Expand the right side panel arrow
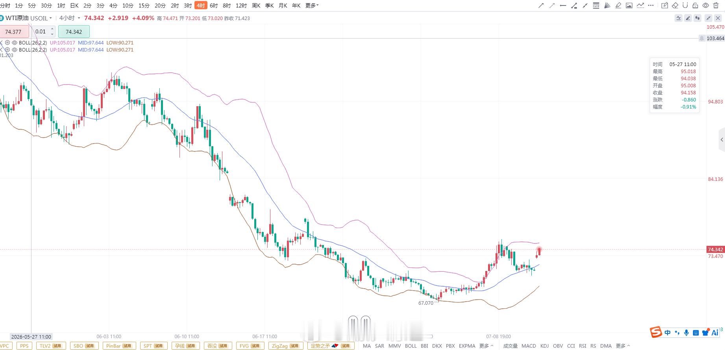 tap(721, 140)
